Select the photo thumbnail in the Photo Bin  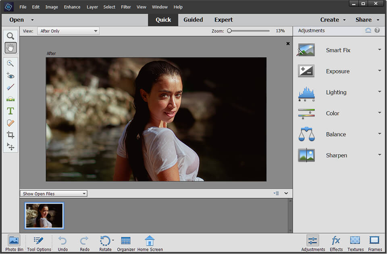44,216
